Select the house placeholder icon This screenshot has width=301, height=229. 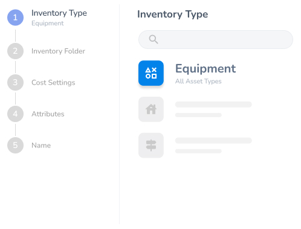(x=151, y=109)
